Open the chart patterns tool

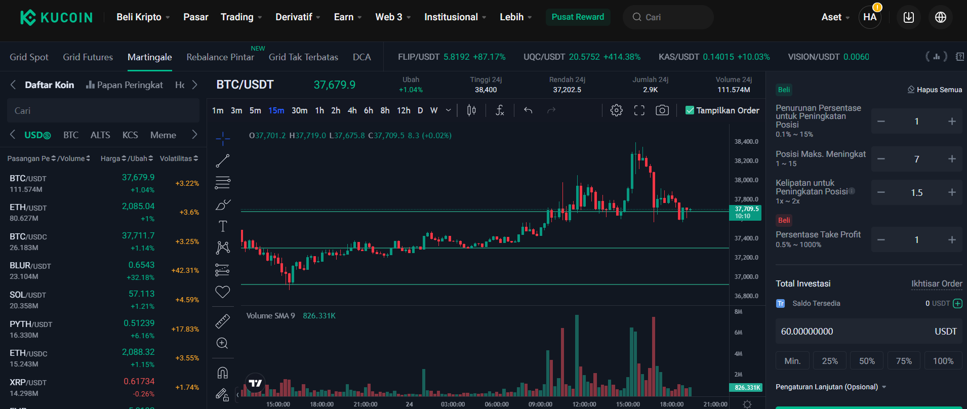coord(223,248)
